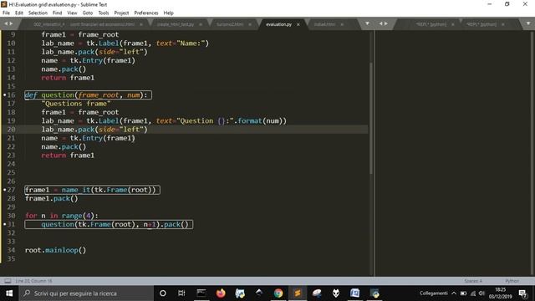Screen dimensions: 535x301
Task: Show hidden system tray icons
Action: pyautogui.click(x=454, y=293)
